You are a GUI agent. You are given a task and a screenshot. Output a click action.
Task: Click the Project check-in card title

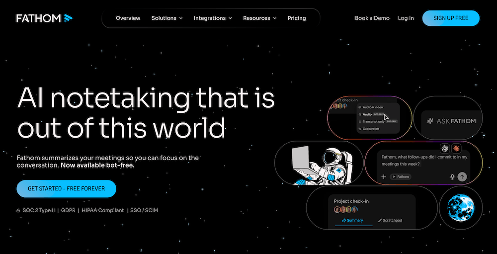351,201
